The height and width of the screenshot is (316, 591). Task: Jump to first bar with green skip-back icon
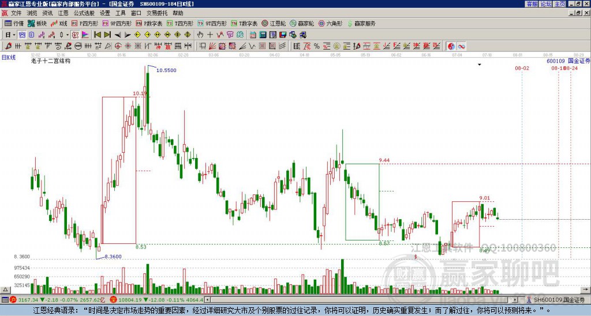pos(97,35)
